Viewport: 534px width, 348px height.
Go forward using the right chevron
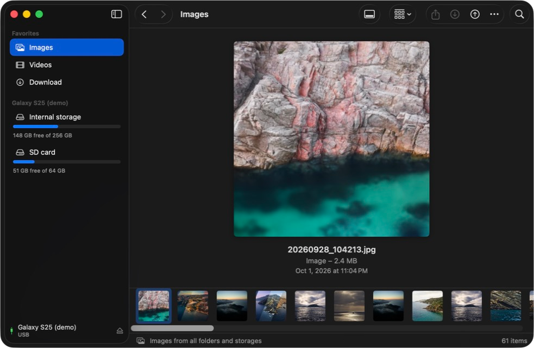[x=163, y=14]
